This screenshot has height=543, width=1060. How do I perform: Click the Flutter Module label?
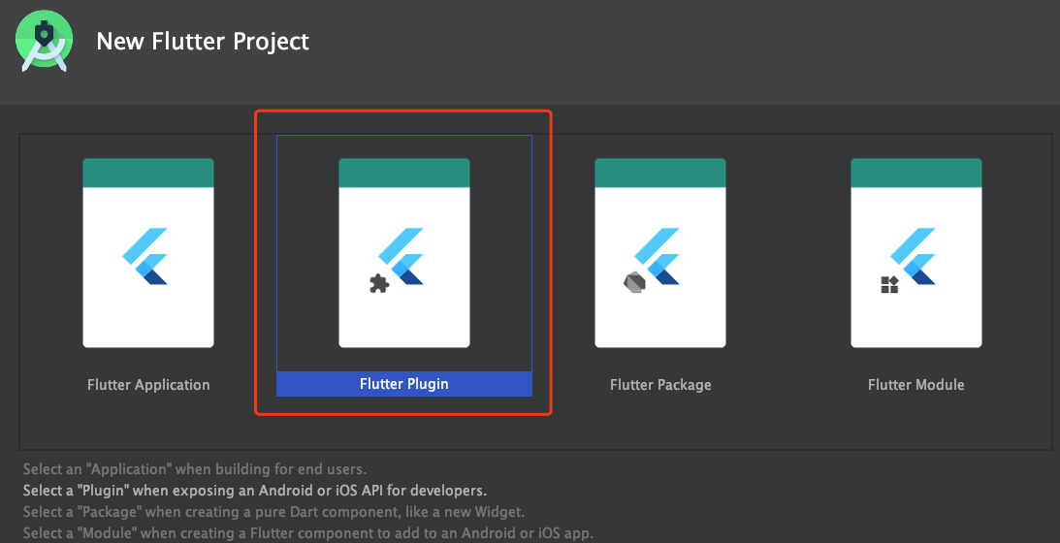pyautogui.click(x=916, y=385)
